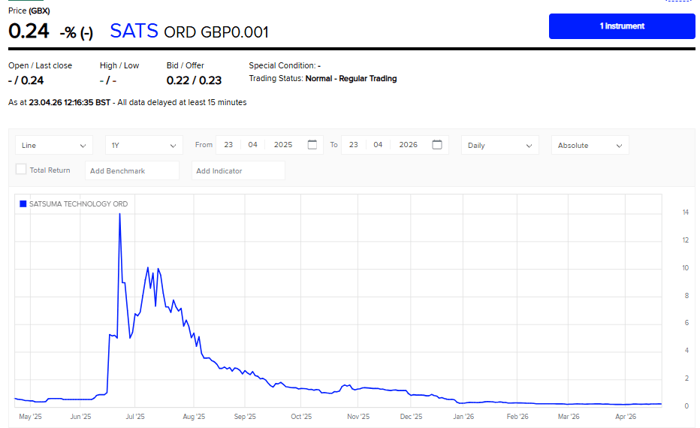The image size is (700, 428).
Task: Click the price spike peak on chart
Action: (x=120, y=214)
